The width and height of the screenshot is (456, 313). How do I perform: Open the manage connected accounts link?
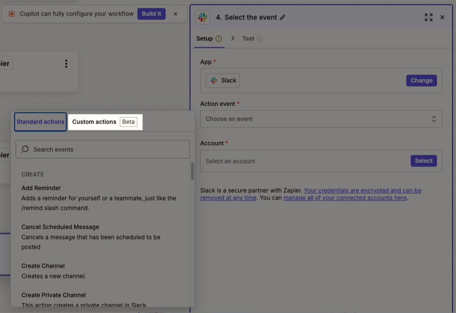coord(345,198)
